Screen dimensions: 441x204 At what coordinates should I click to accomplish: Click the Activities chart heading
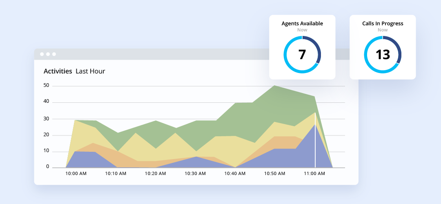(58, 71)
